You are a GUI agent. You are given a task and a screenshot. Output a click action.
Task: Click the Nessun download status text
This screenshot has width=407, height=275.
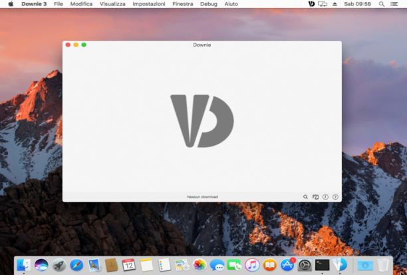202,197
